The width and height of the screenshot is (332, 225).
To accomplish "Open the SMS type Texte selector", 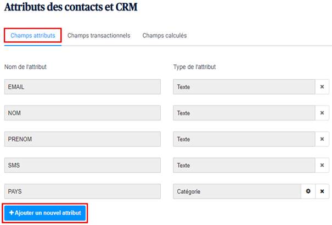I will coord(243,165).
